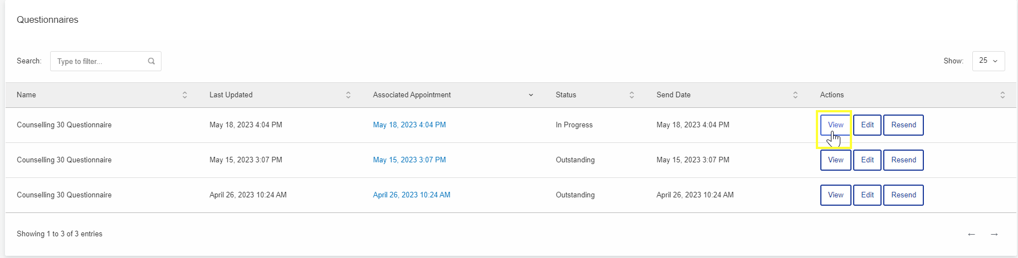This screenshot has height=258, width=1018.
Task: Sort table by Name column arrows
Action: [185, 95]
